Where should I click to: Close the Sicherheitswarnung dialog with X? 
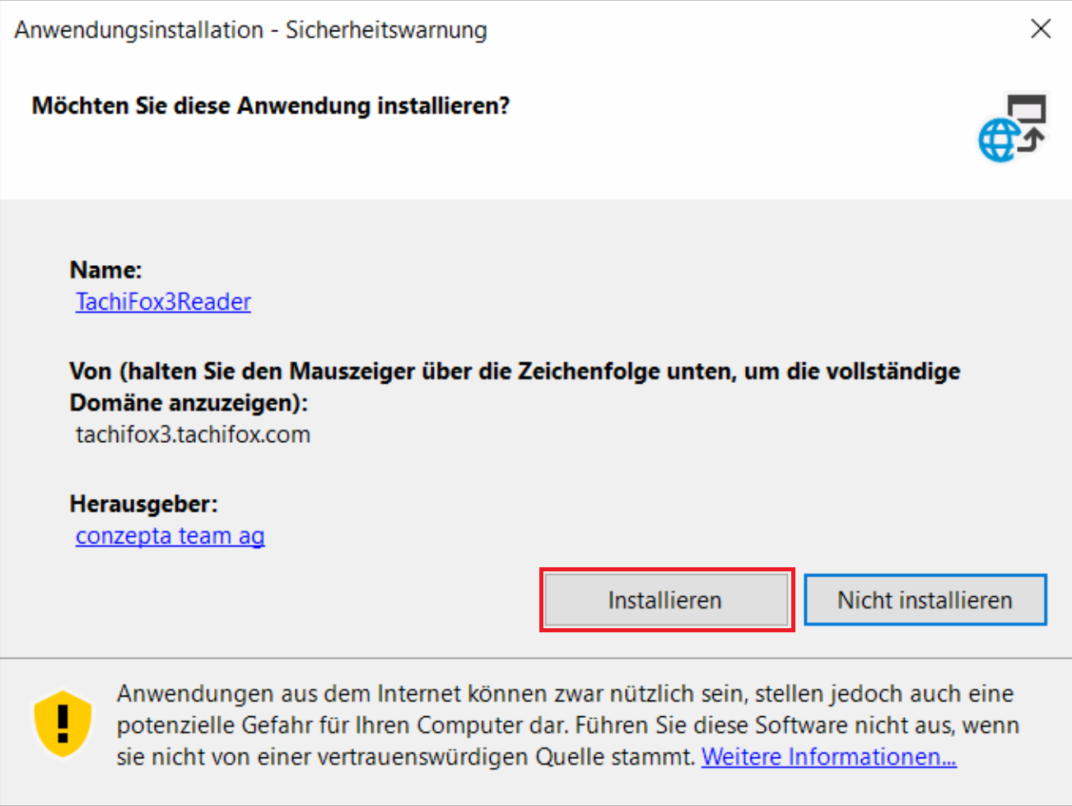(x=1041, y=30)
